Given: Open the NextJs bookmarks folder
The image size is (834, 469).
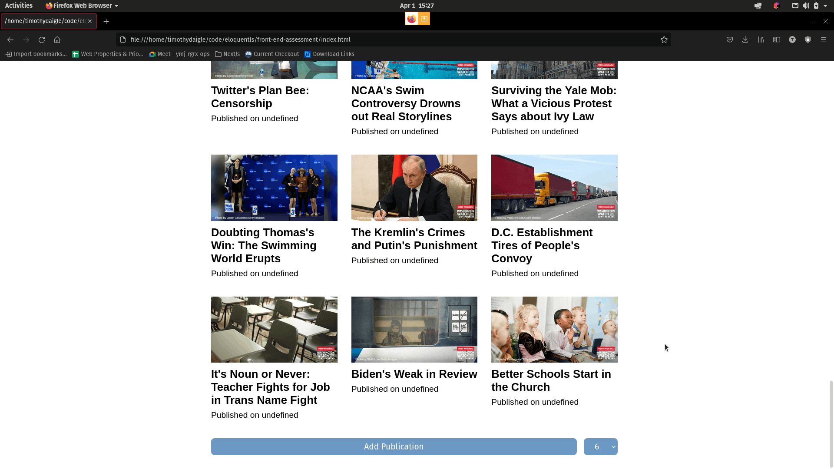Looking at the screenshot, I should (227, 54).
